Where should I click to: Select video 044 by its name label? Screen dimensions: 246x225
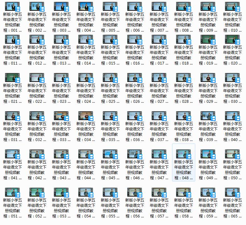(x=86, y=170)
